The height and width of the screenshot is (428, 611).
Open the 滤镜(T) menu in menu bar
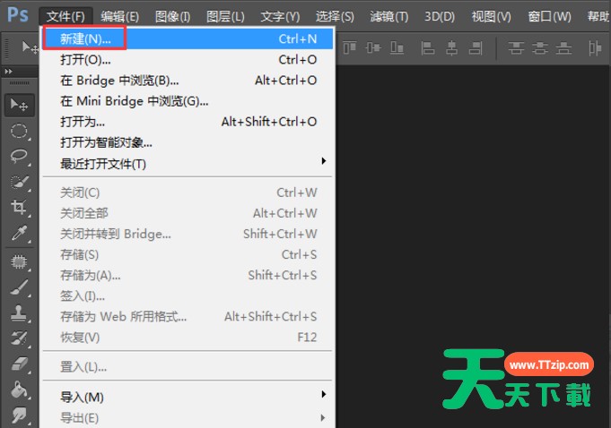click(388, 16)
